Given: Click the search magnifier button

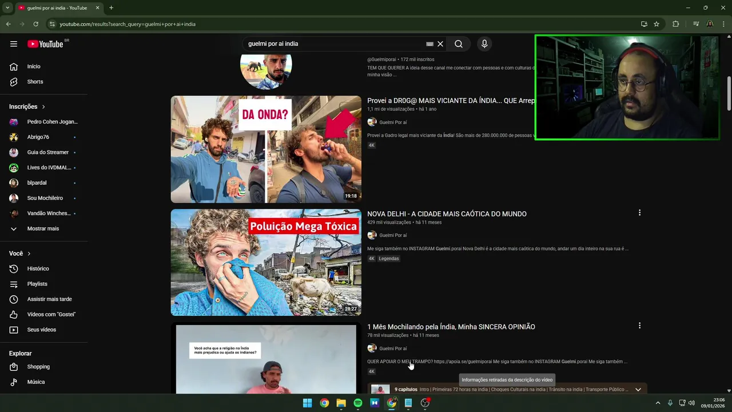Looking at the screenshot, I should (459, 44).
